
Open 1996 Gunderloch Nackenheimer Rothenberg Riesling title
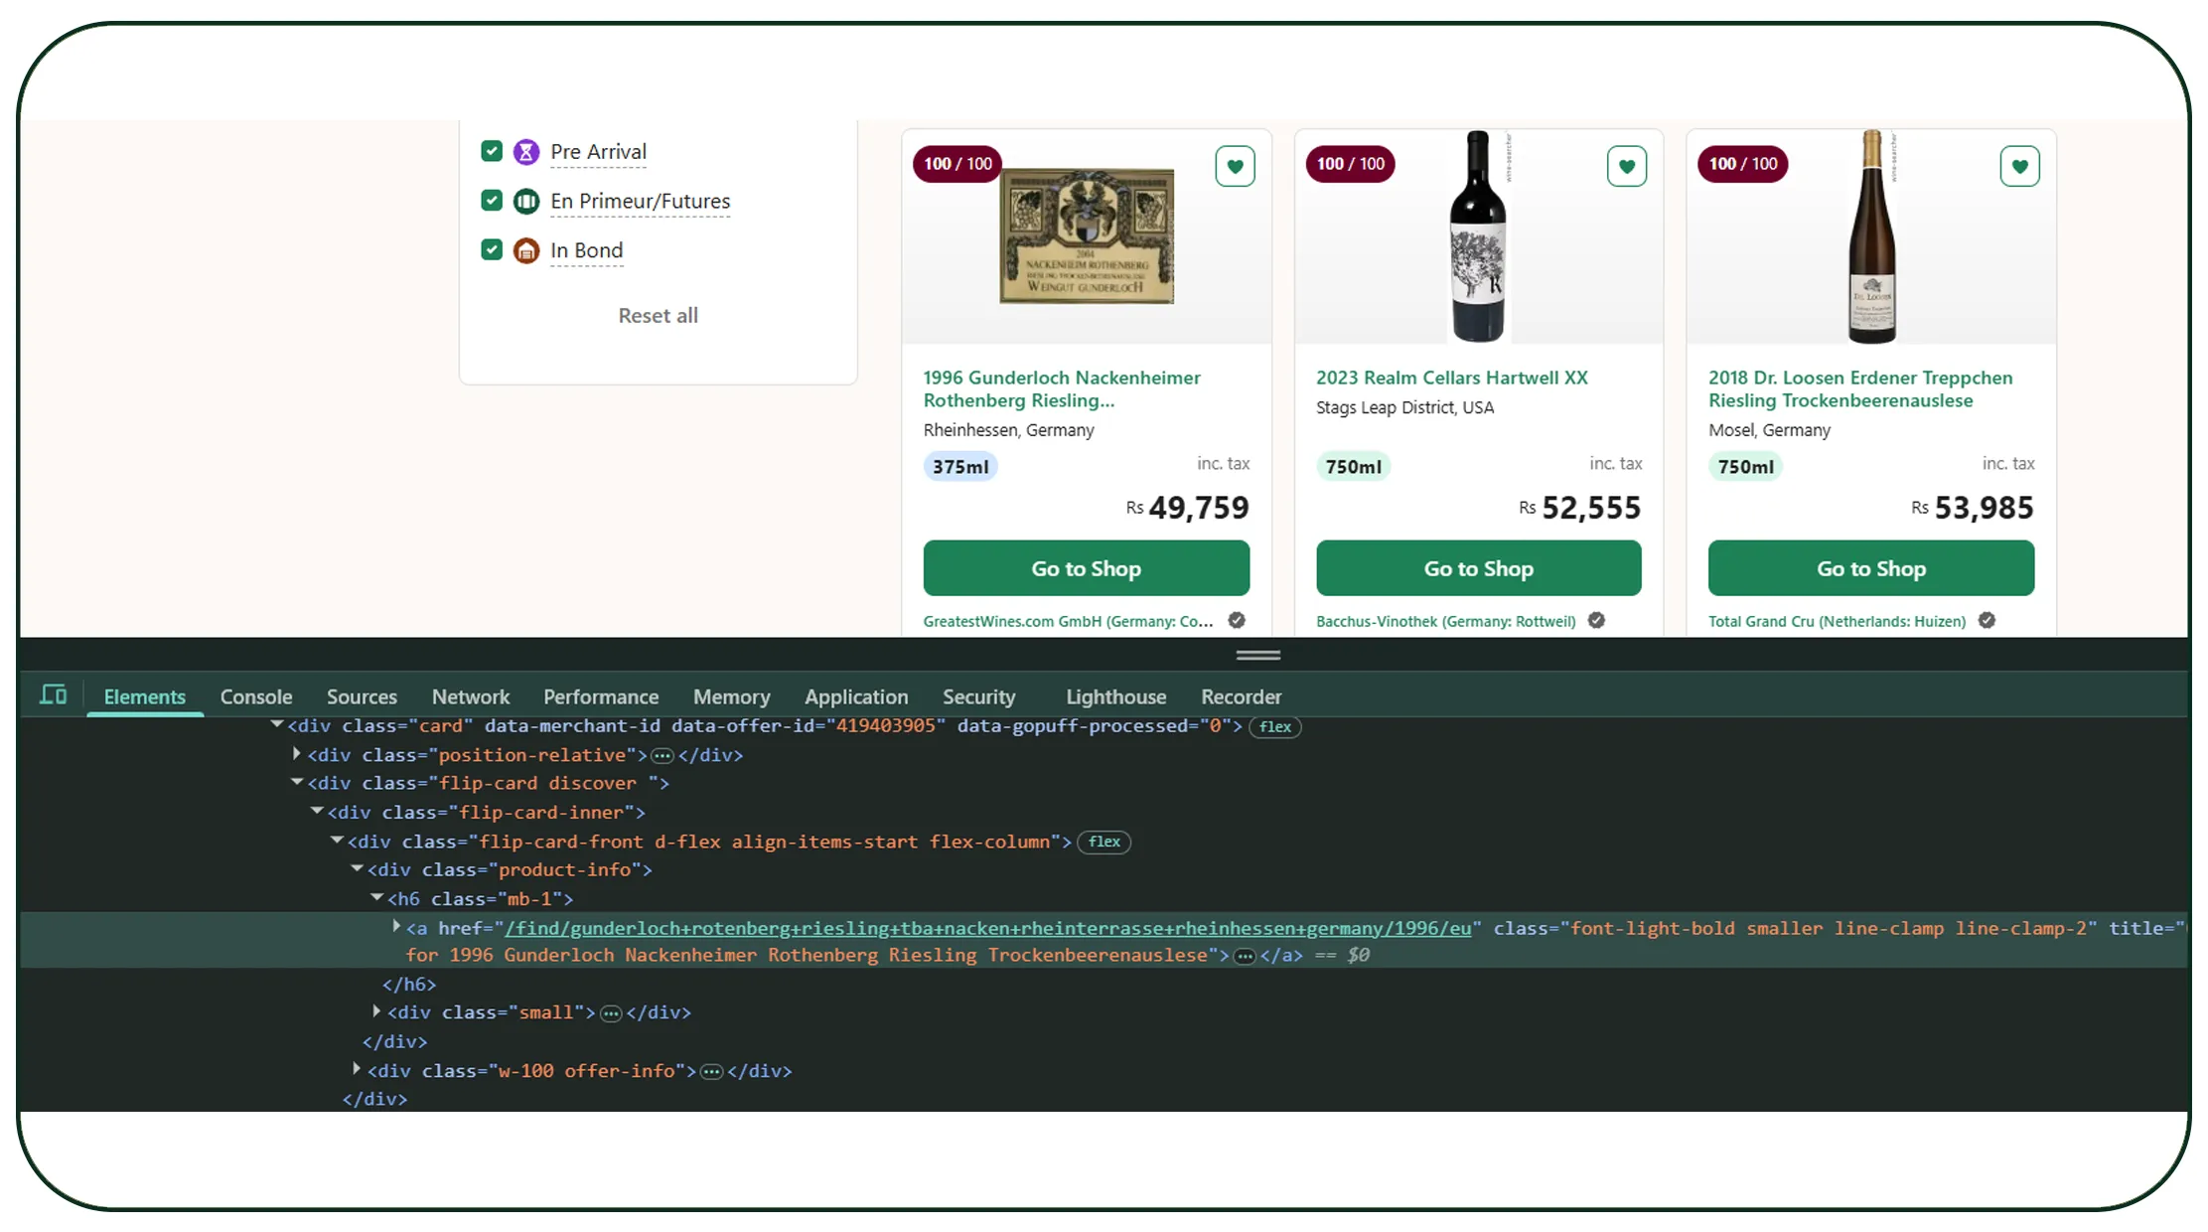coord(1062,388)
